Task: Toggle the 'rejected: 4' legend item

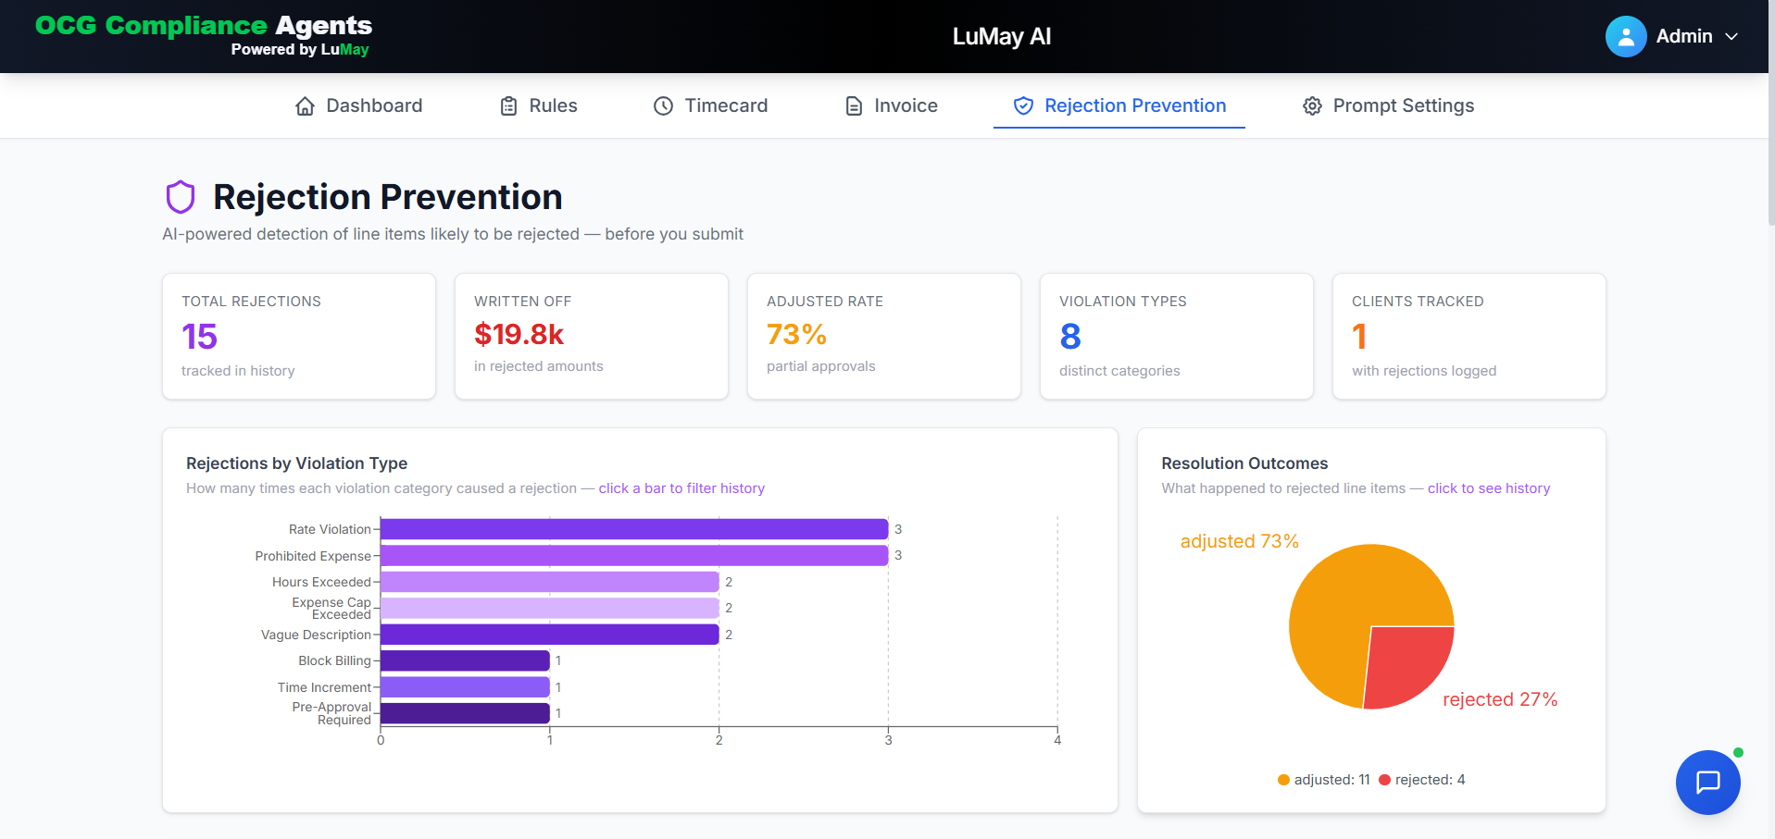Action: click(1422, 780)
